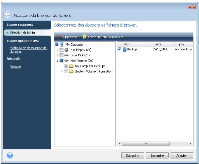Open help with the blue question mark icon
Image resolution: width=199 pixels, height=164 pixels.
(10, 155)
